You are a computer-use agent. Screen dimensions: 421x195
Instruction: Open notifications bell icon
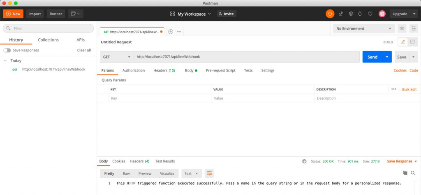click(x=360, y=14)
